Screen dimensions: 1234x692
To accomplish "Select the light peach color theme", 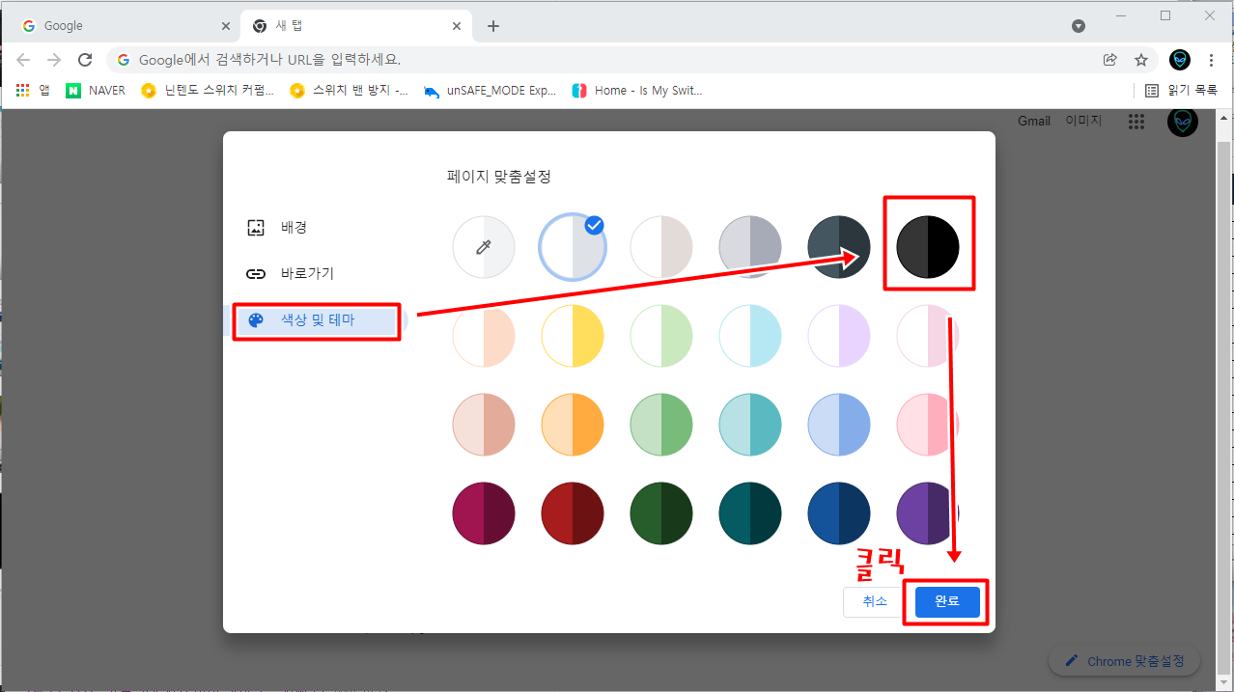I will [x=484, y=336].
